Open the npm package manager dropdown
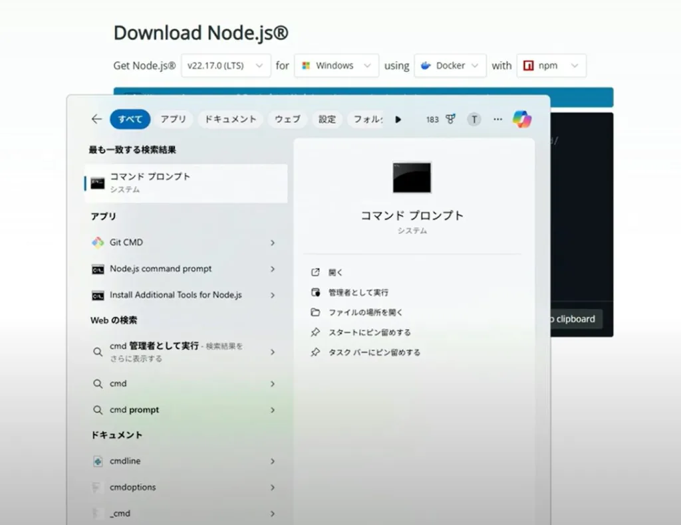 [551, 66]
